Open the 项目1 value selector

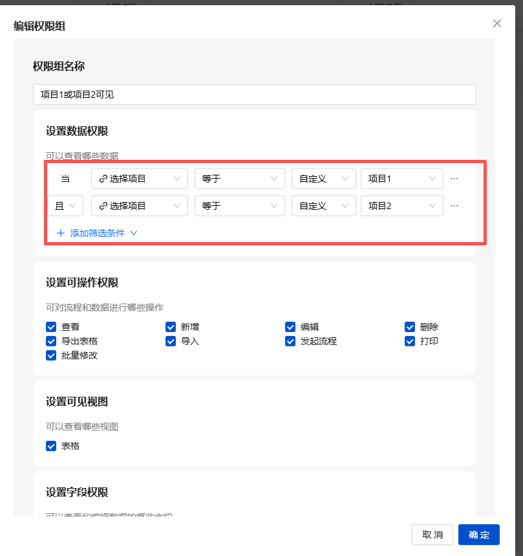[x=401, y=179]
